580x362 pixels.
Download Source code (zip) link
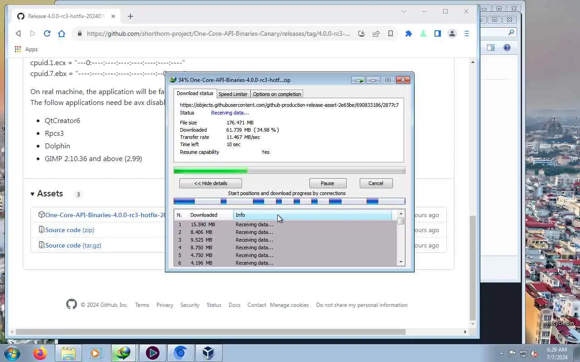coord(70,230)
